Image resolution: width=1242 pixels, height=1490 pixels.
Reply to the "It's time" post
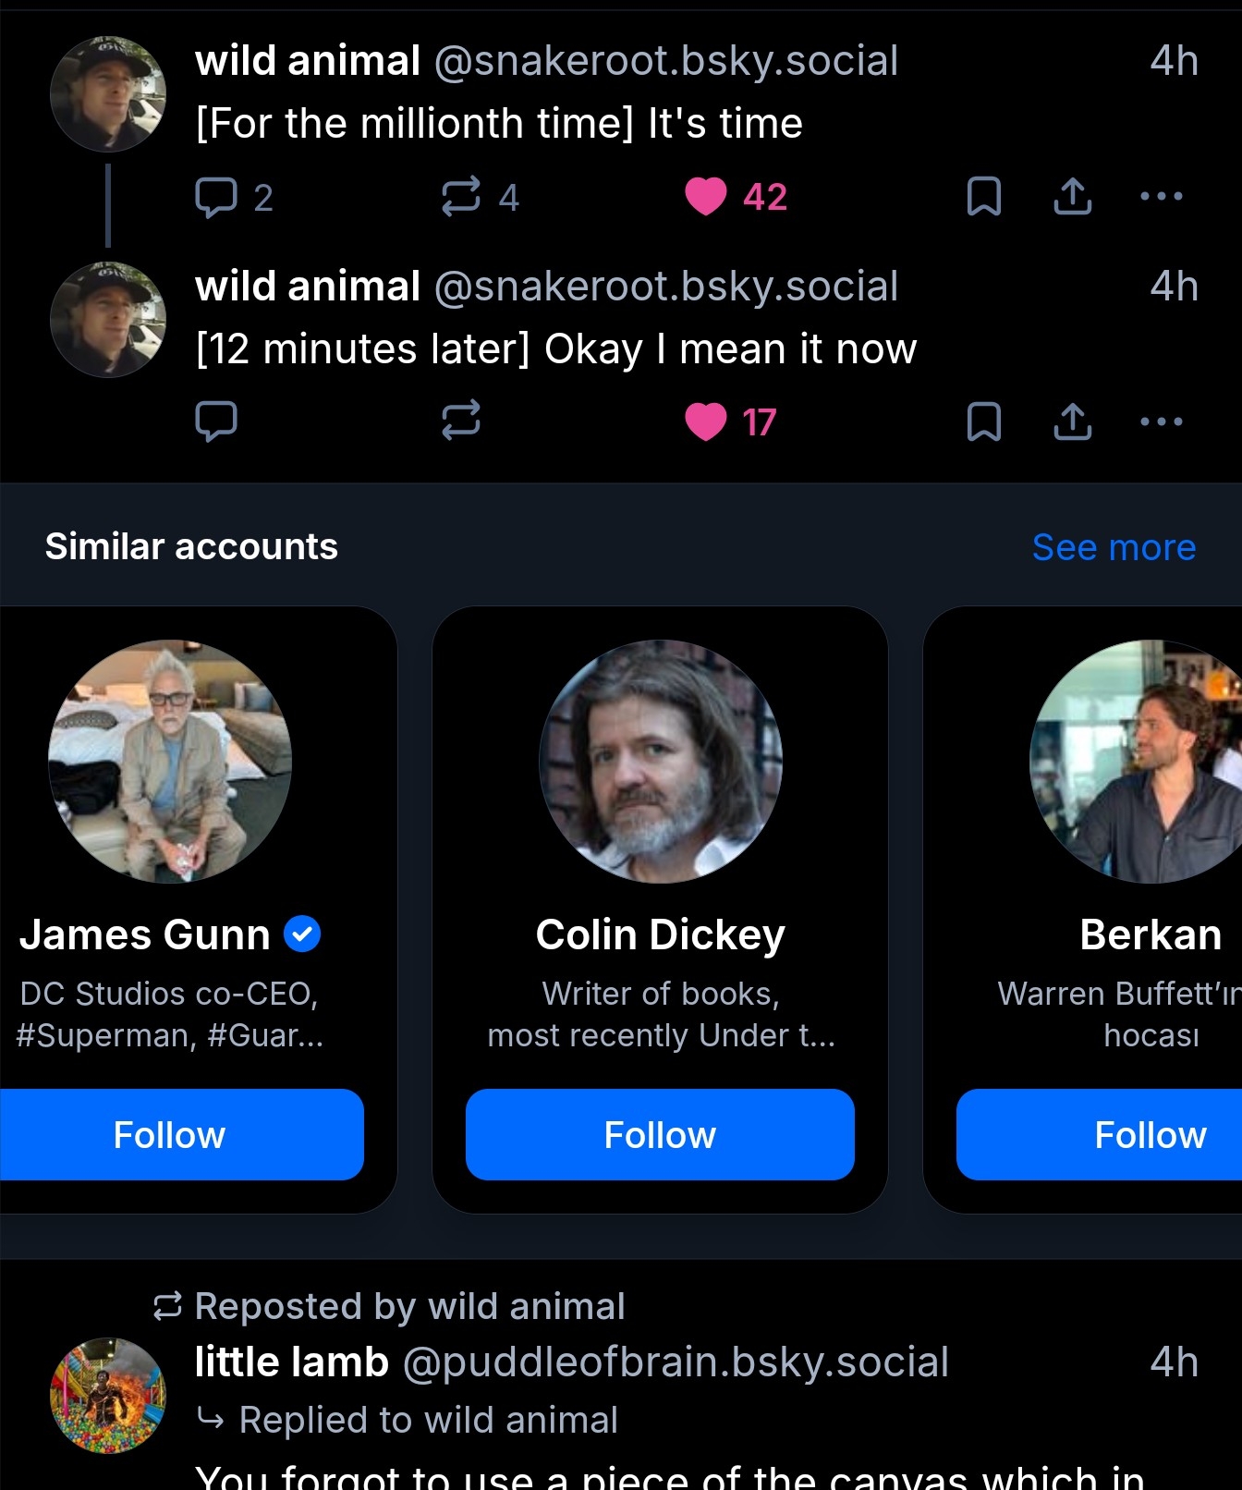click(216, 197)
